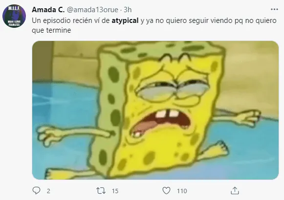The image size is (284, 200).
Task: Click the retweet count 15
Action: click(115, 191)
